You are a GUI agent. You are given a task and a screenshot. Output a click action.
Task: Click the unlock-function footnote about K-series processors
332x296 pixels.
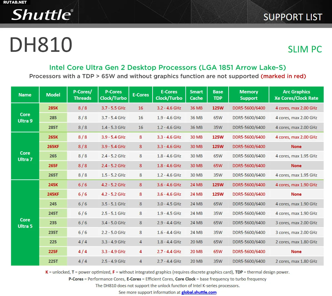[168, 286]
